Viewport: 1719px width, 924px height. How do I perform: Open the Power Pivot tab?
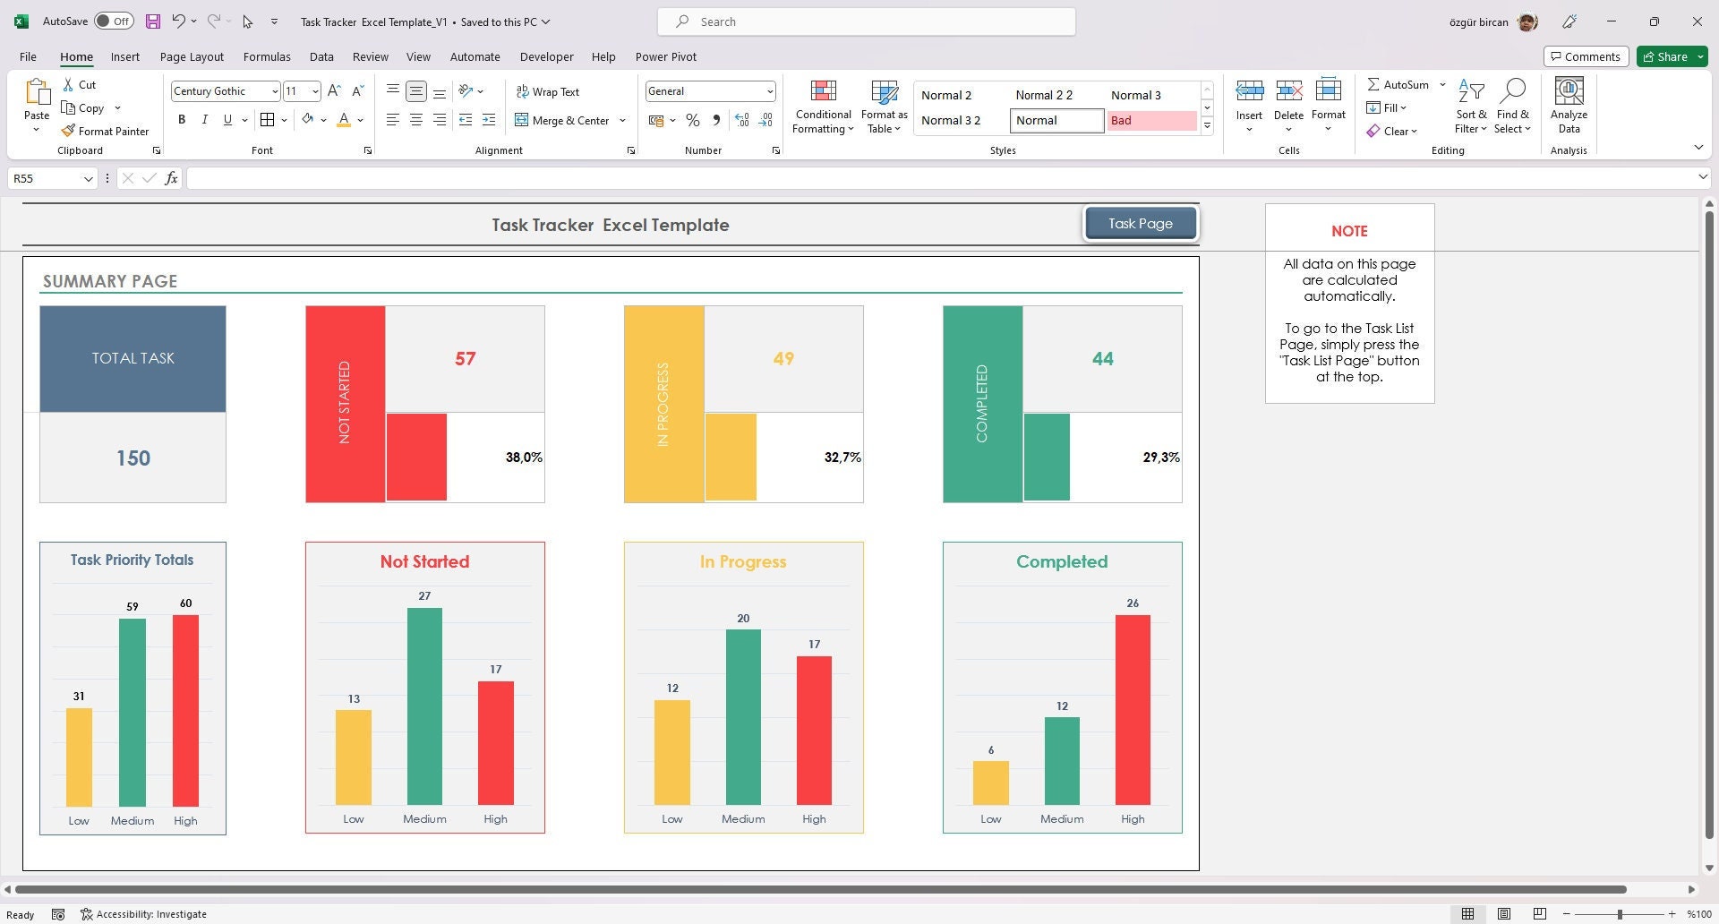665,56
